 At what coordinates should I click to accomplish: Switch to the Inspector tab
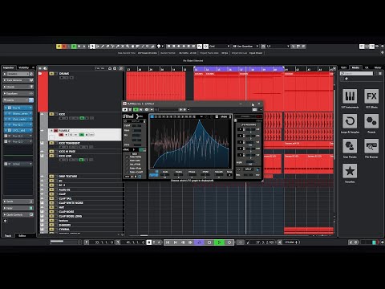[x=8, y=67]
